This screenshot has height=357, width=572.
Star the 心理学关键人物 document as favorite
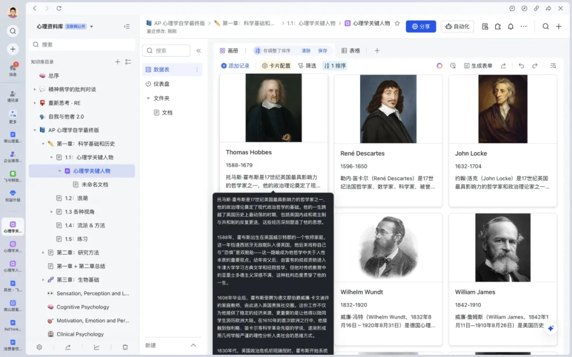point(396,24)
